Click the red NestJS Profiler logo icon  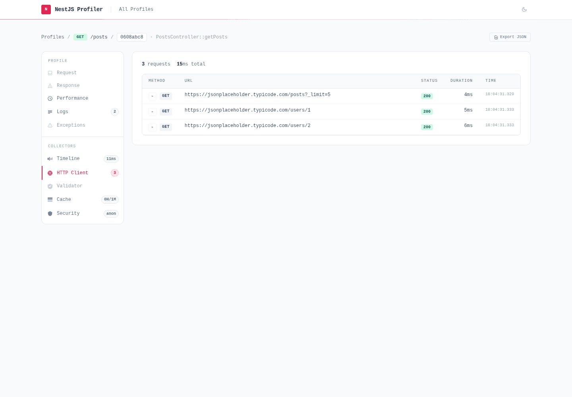[46, 9]
